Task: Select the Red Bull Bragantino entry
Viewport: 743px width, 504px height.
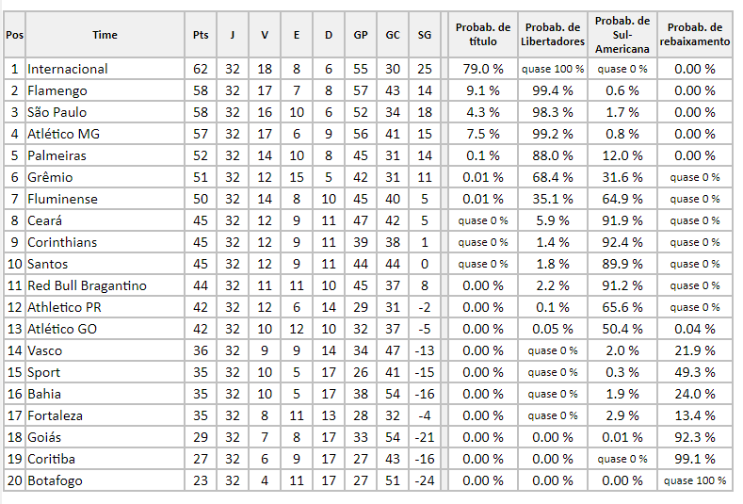Action: 88,285
